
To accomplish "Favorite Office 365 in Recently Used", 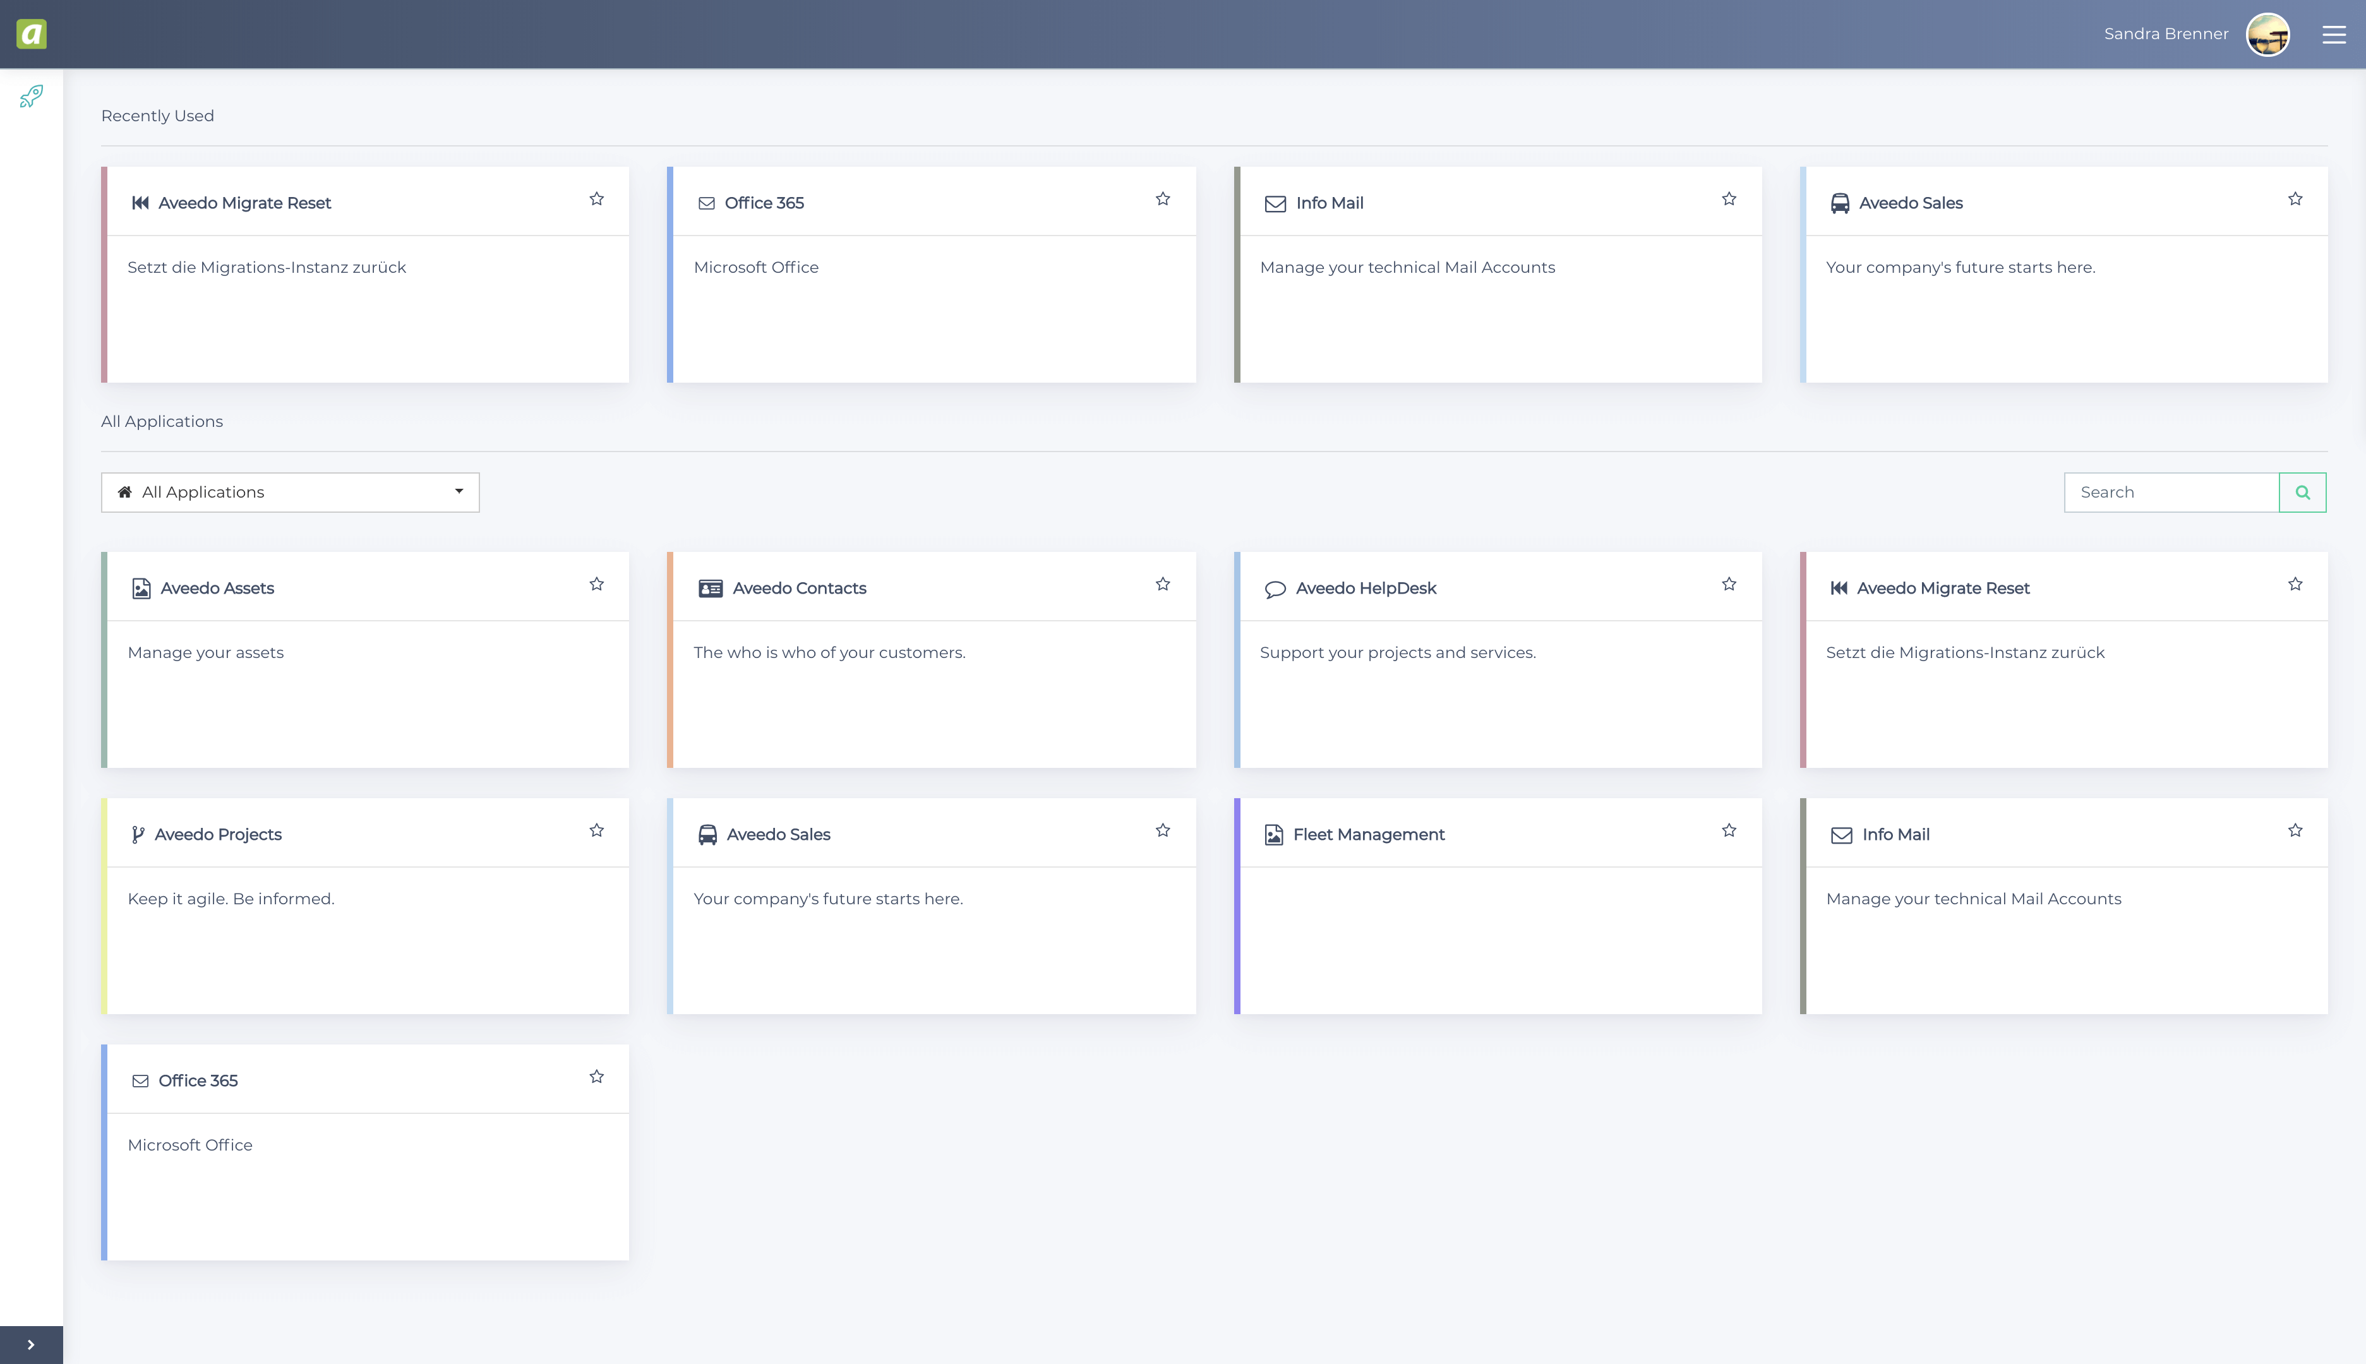I will pos(1163,199).
